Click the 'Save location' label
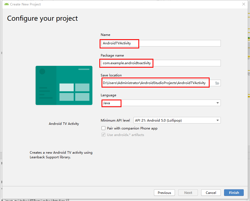Image resolution: width=250 pixels, height=201 pixels. [111, 75]
